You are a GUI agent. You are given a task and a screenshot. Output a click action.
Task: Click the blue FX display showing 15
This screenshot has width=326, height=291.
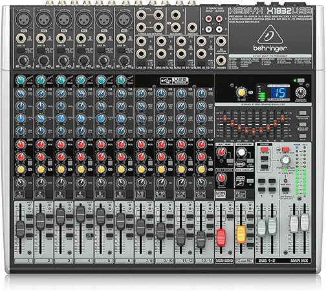point(279,93)
